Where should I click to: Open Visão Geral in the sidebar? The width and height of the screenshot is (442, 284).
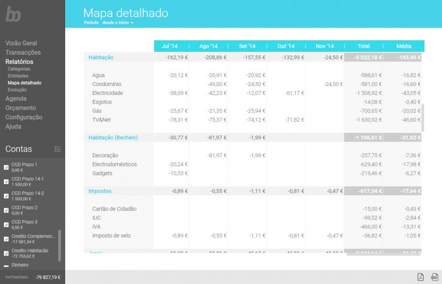21,43
